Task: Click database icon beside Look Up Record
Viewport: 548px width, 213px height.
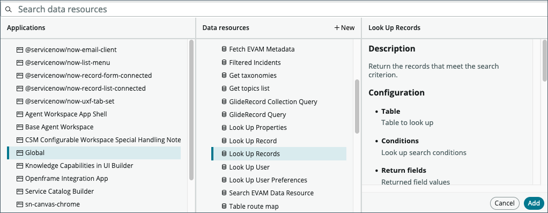Action: click(224, 141)
